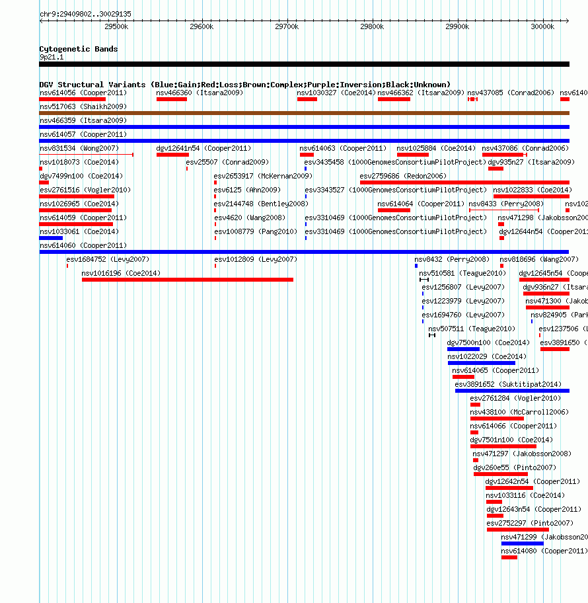Click dgv7500n100 (Coe2014) label

point(488,342)
